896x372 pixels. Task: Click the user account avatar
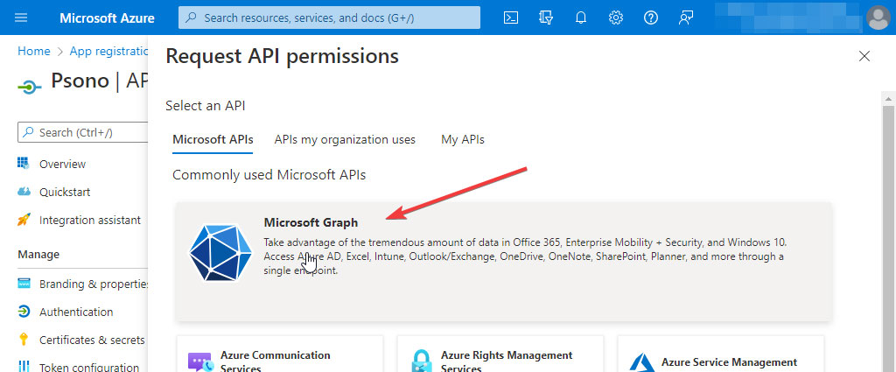(878, 18)
